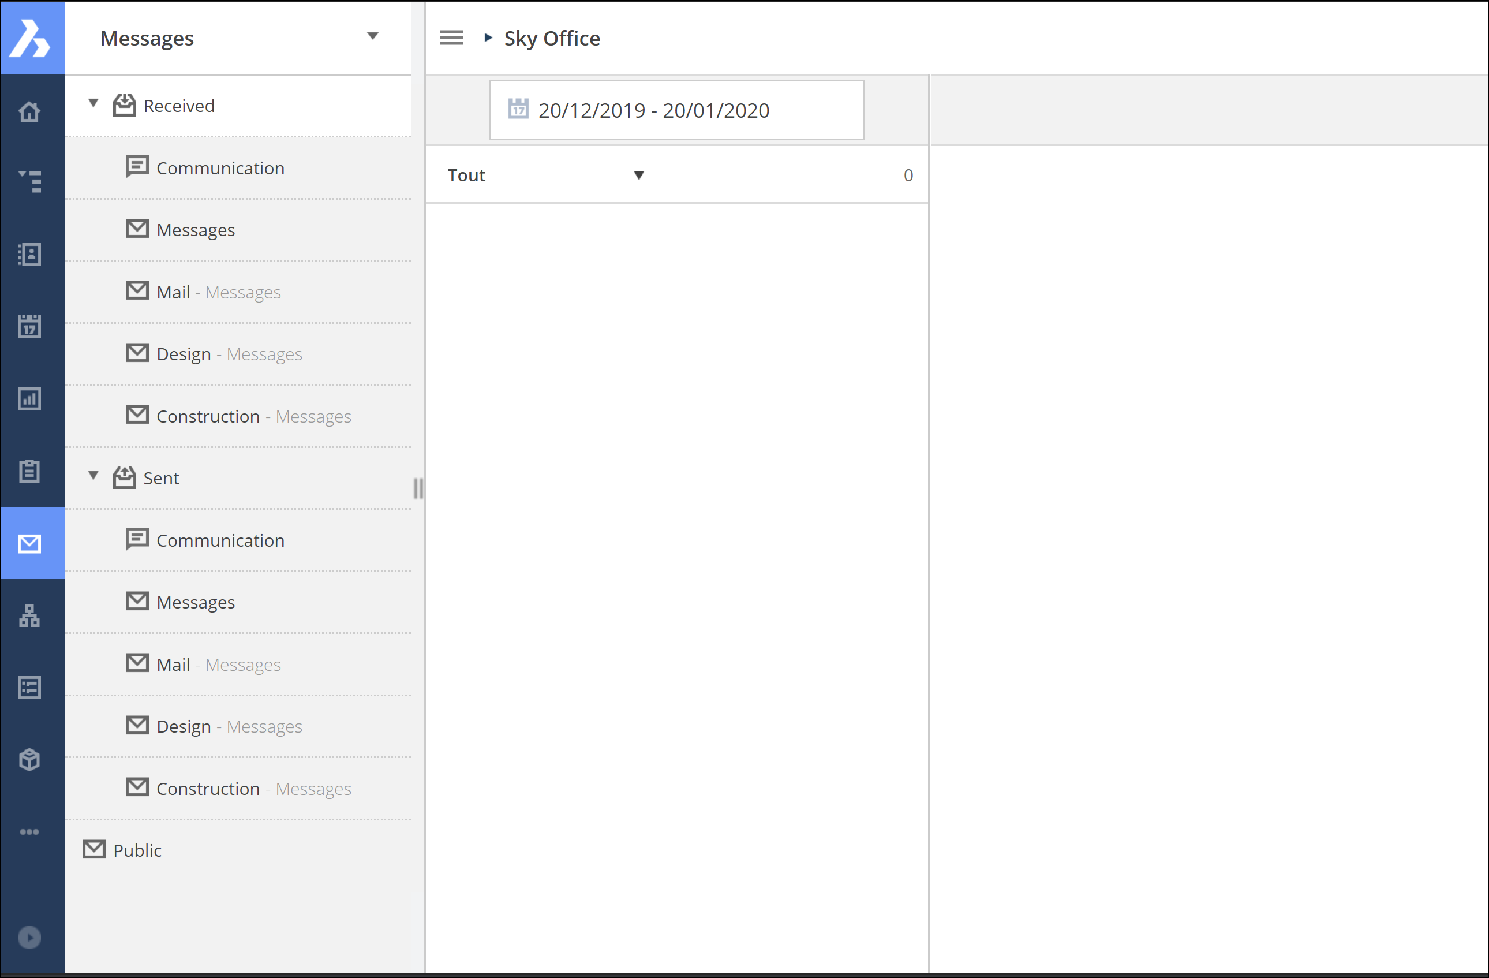This screenshot has width=1489, height=978.
Task: Select the Sent folder
Action: pos(238,478)
